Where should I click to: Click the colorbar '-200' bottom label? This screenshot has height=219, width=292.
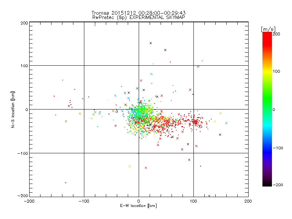tap(278, 185)
